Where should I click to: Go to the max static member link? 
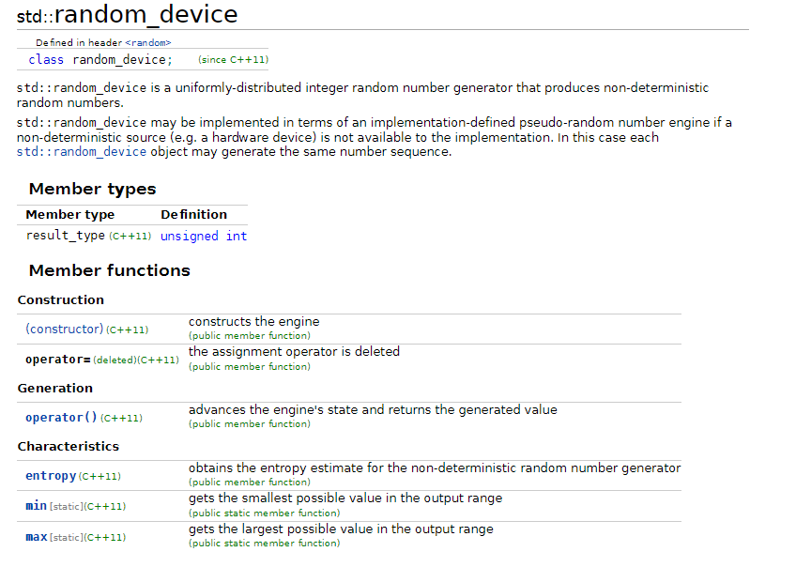pos(36,537)
